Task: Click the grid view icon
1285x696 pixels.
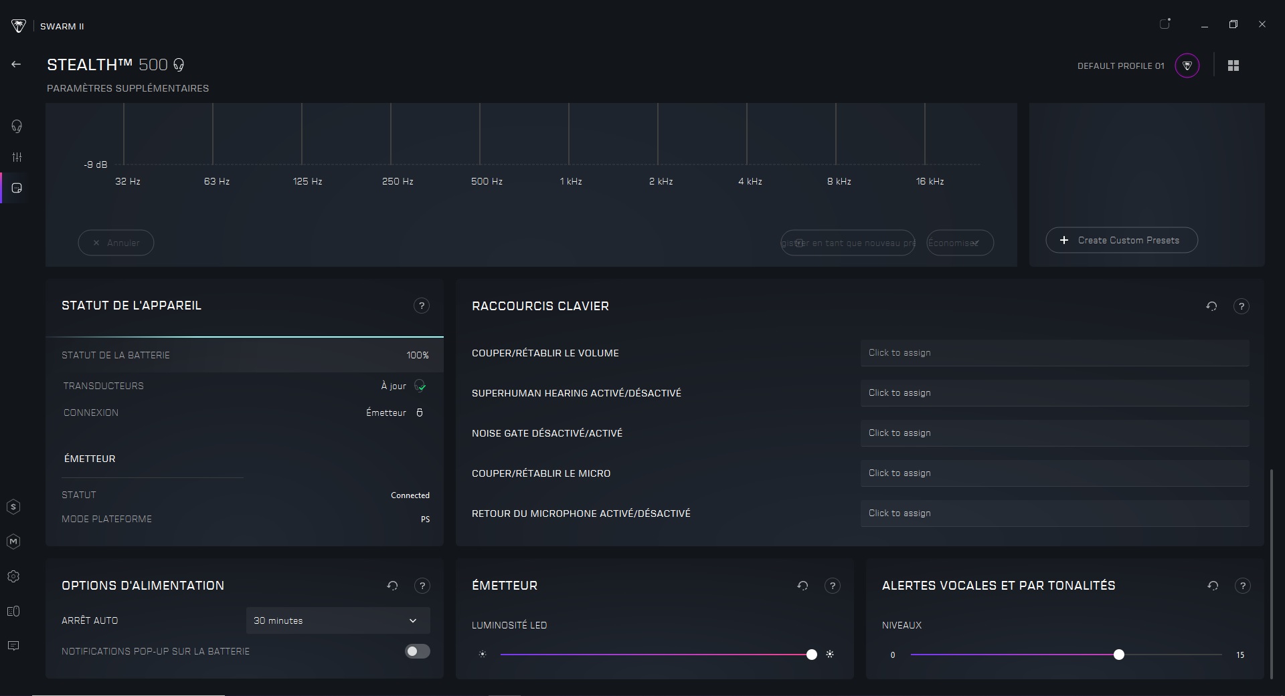Action: [1233, 66]
